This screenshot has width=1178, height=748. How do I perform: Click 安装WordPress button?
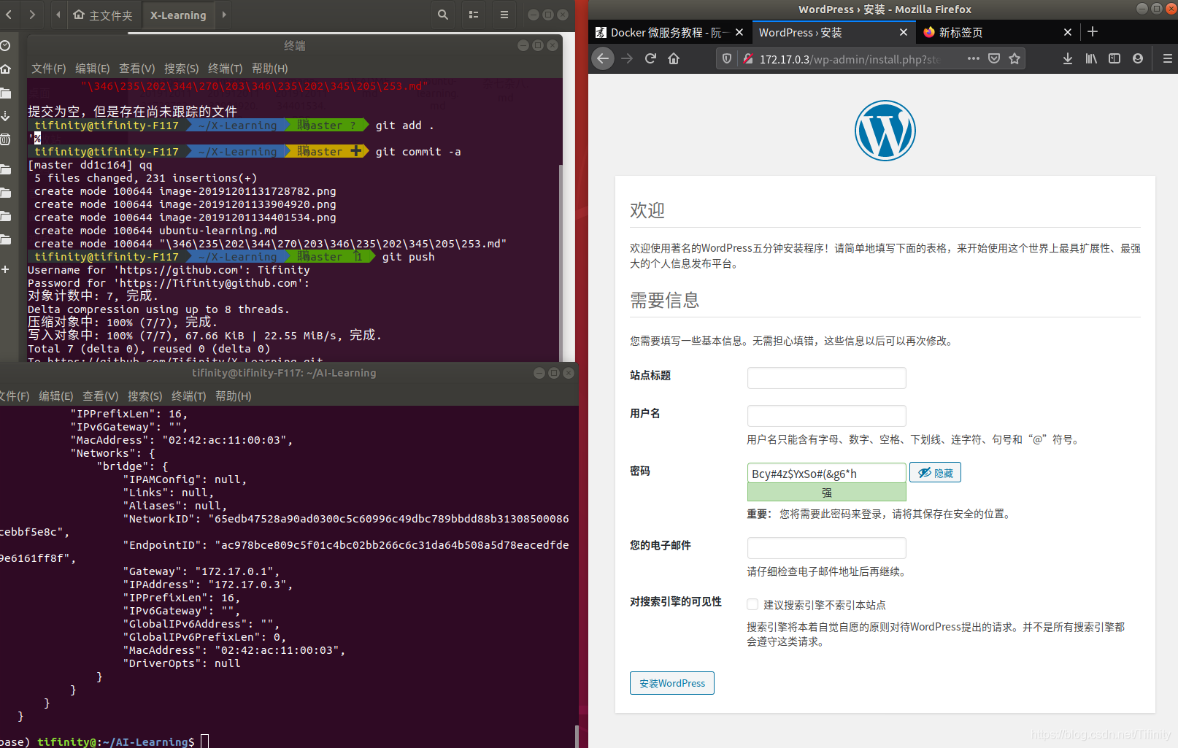[671, 683]
